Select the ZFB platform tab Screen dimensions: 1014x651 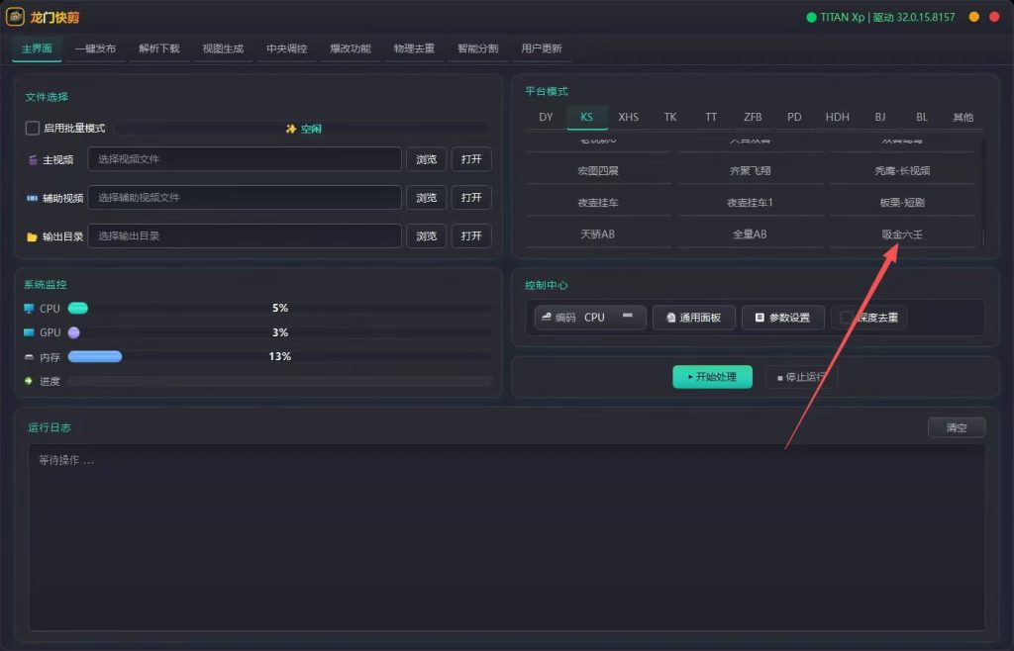[x=753, y=117]
